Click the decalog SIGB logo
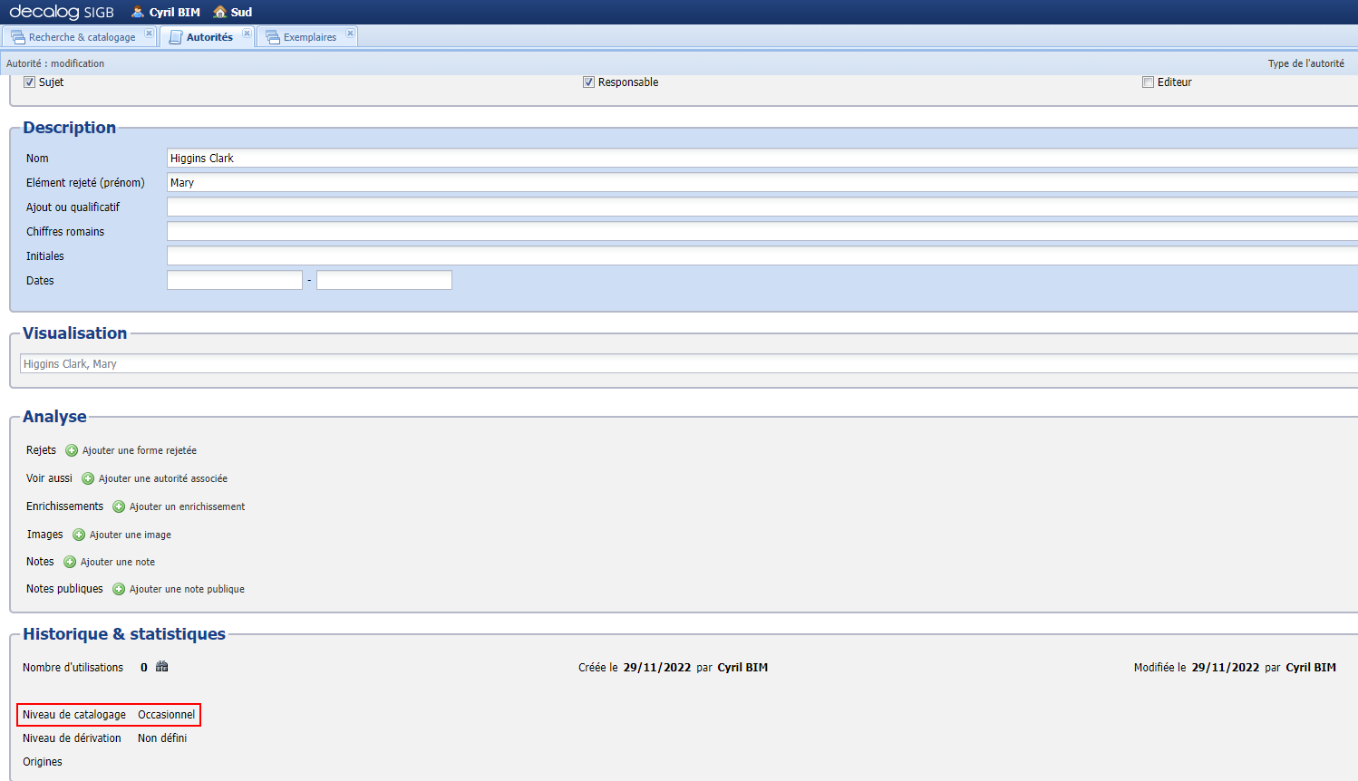The height and width of the screenshot is (781, 1358). tap(58, 12)
